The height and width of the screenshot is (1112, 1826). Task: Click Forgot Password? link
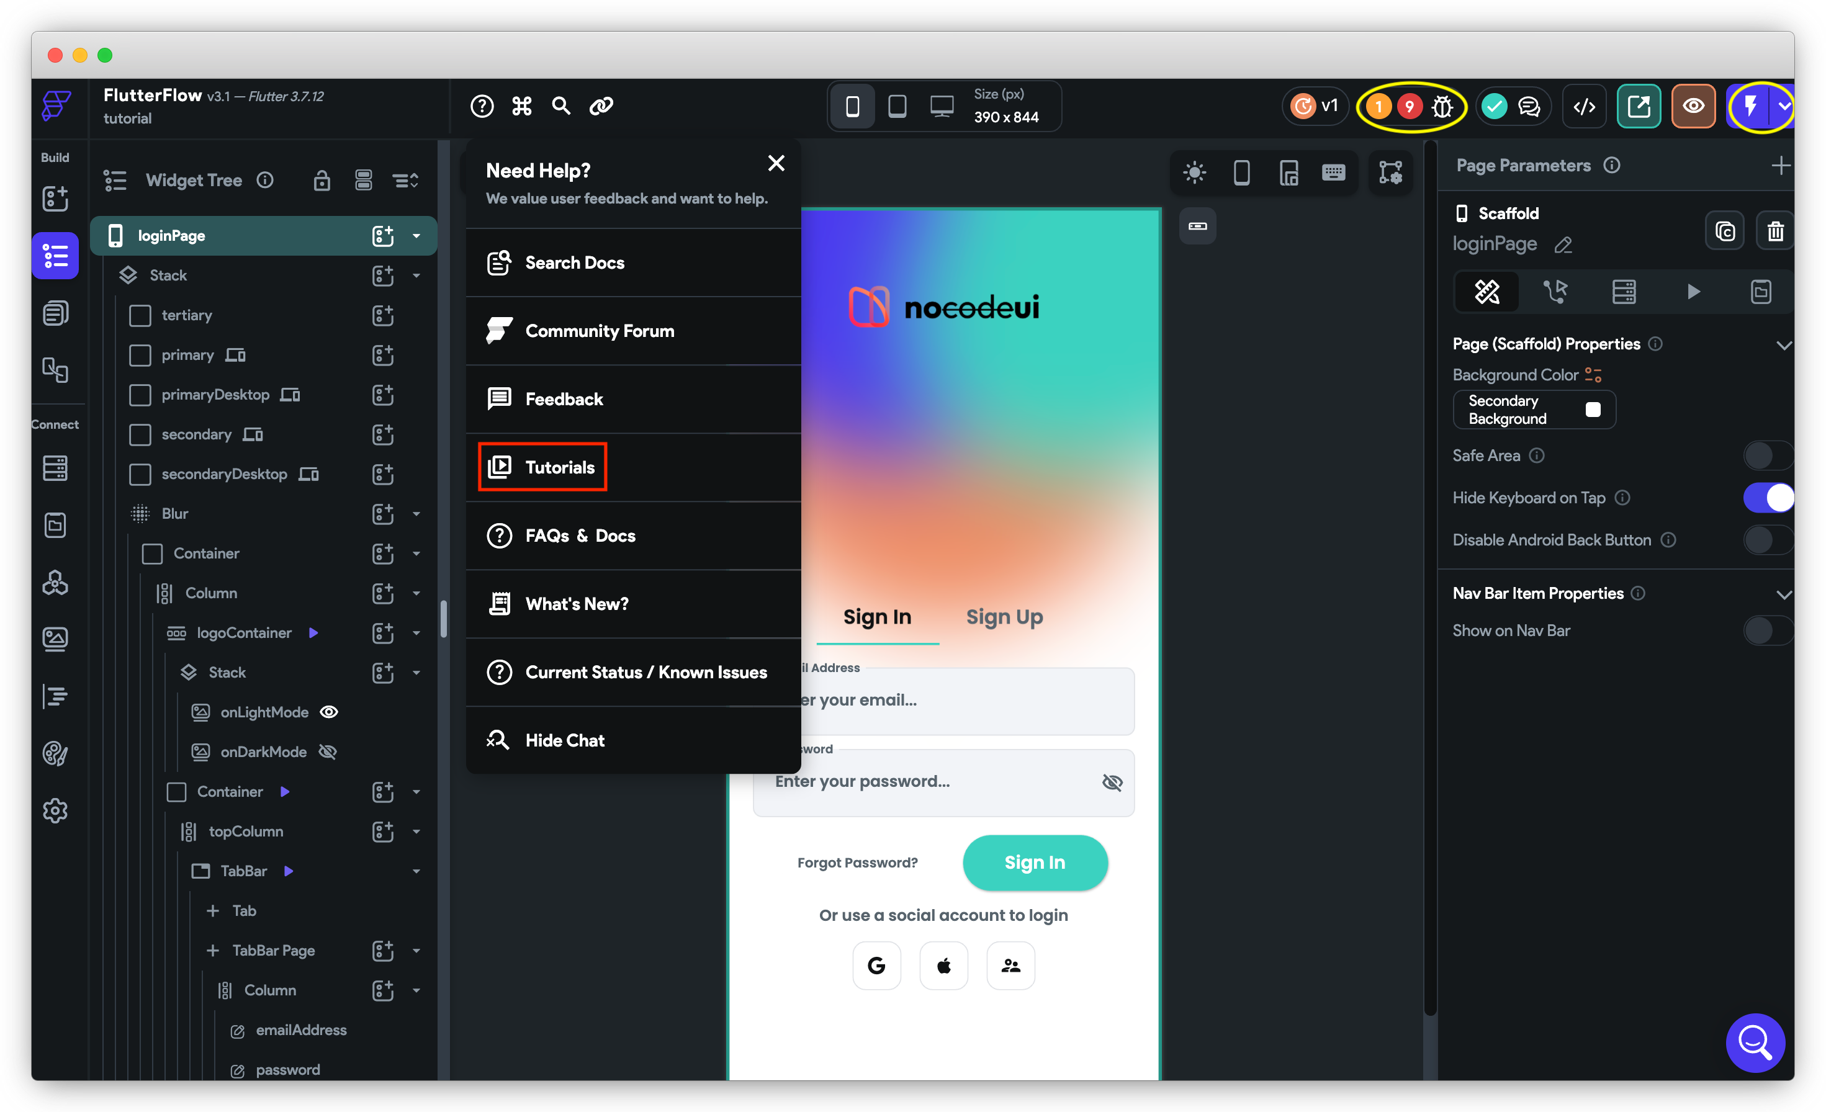[x=857, y=863]
